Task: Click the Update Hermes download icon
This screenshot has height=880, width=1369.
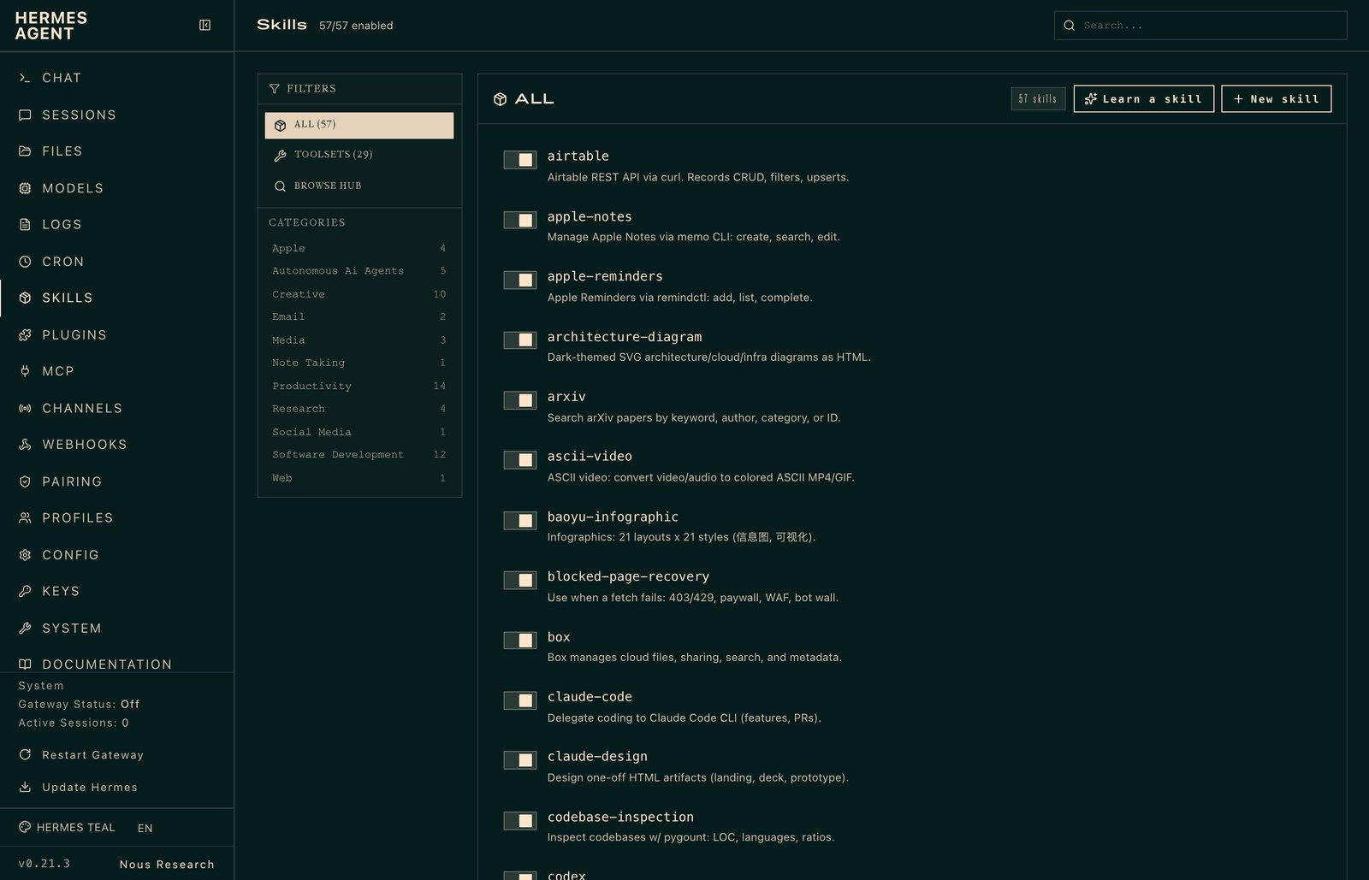Action: coord(25,788)
